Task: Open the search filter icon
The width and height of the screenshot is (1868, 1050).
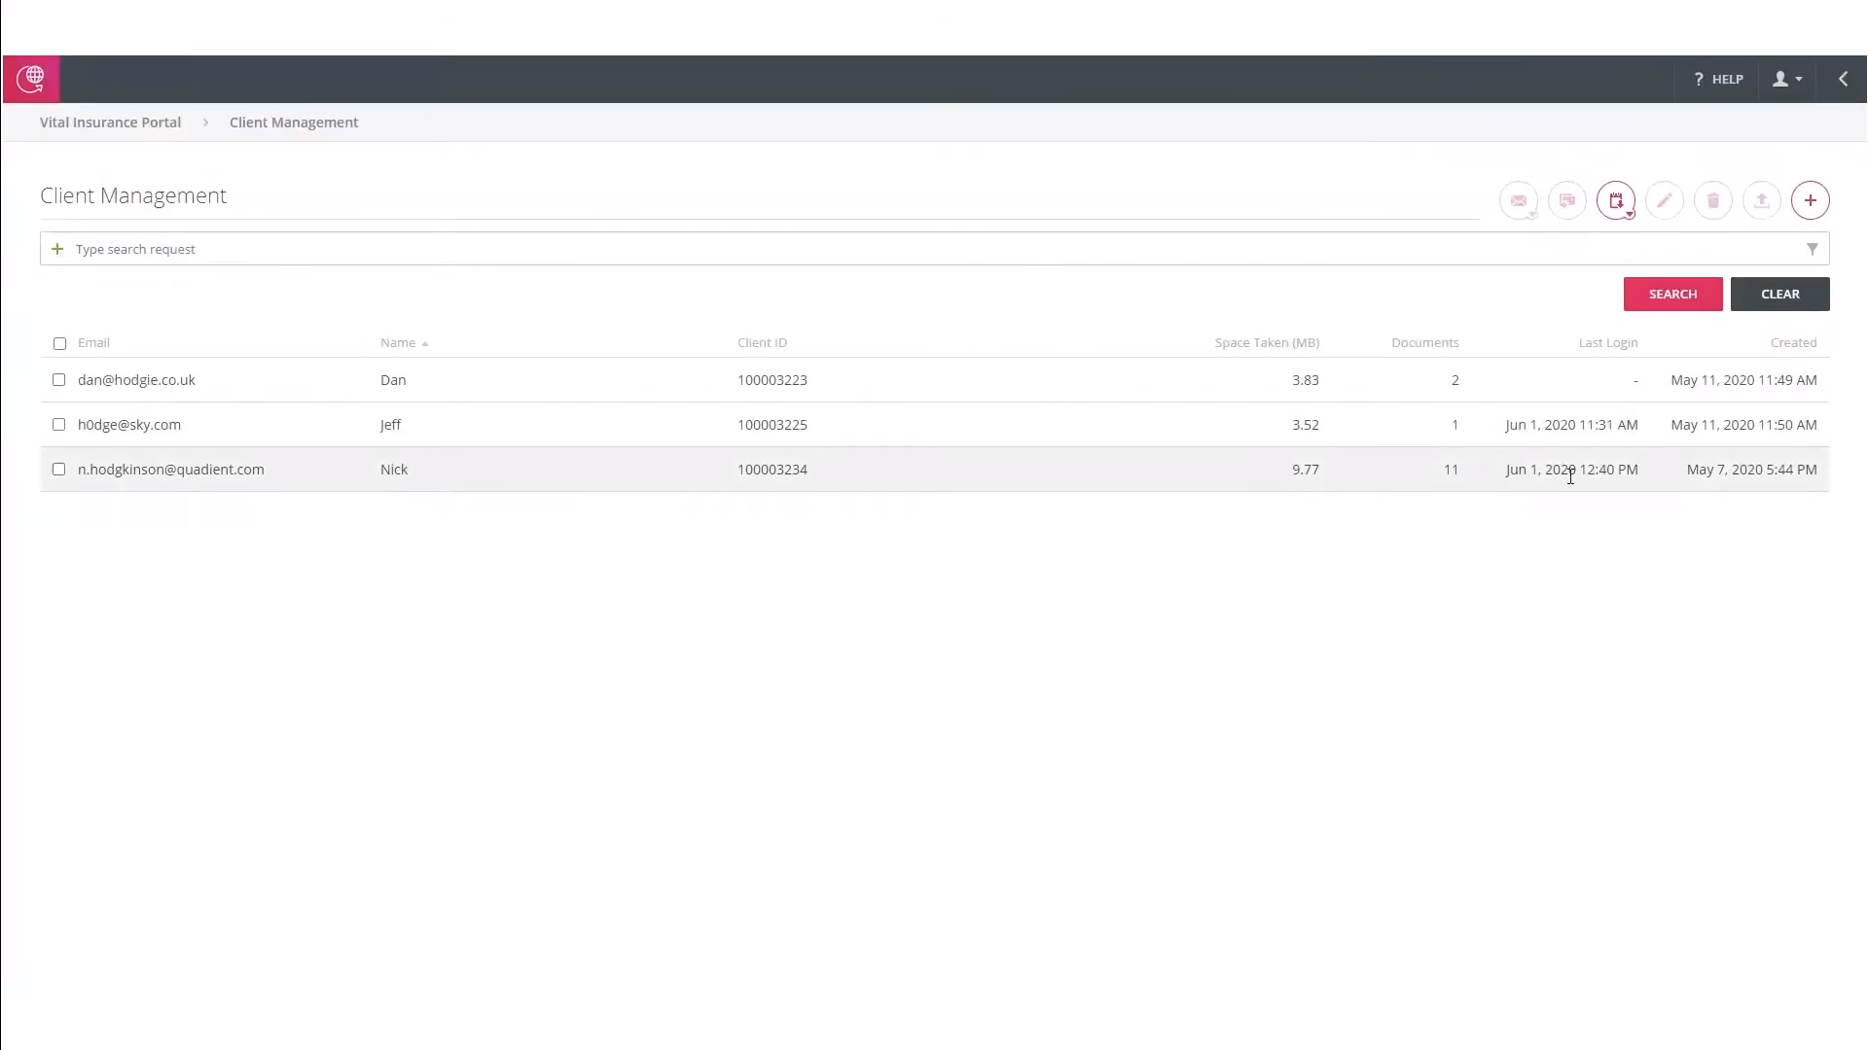Action: coord(1812,249)
